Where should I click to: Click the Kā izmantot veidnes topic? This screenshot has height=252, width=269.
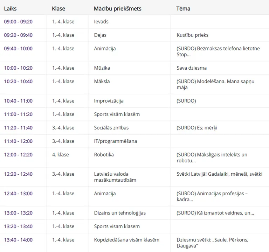[215, 213]
